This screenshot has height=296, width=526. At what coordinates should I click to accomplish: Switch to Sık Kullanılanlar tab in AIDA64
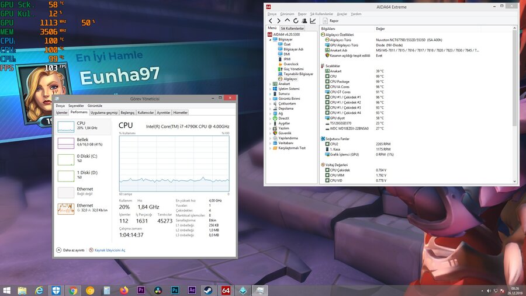[292, 29]
